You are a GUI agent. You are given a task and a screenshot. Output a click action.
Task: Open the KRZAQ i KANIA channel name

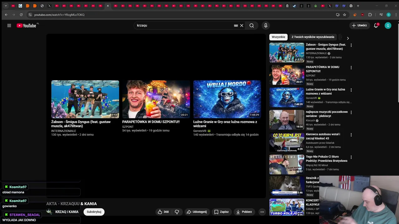67,212
